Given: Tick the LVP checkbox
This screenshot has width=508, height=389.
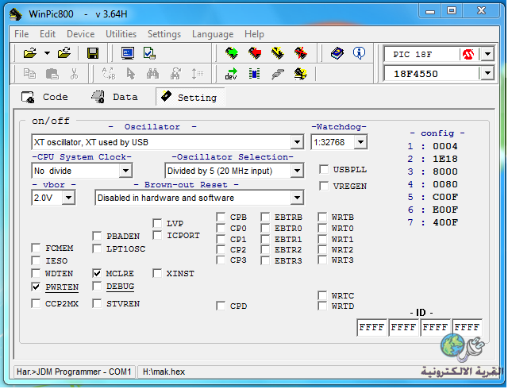Looking at the screenshot, I should click(x=157, y=223).
